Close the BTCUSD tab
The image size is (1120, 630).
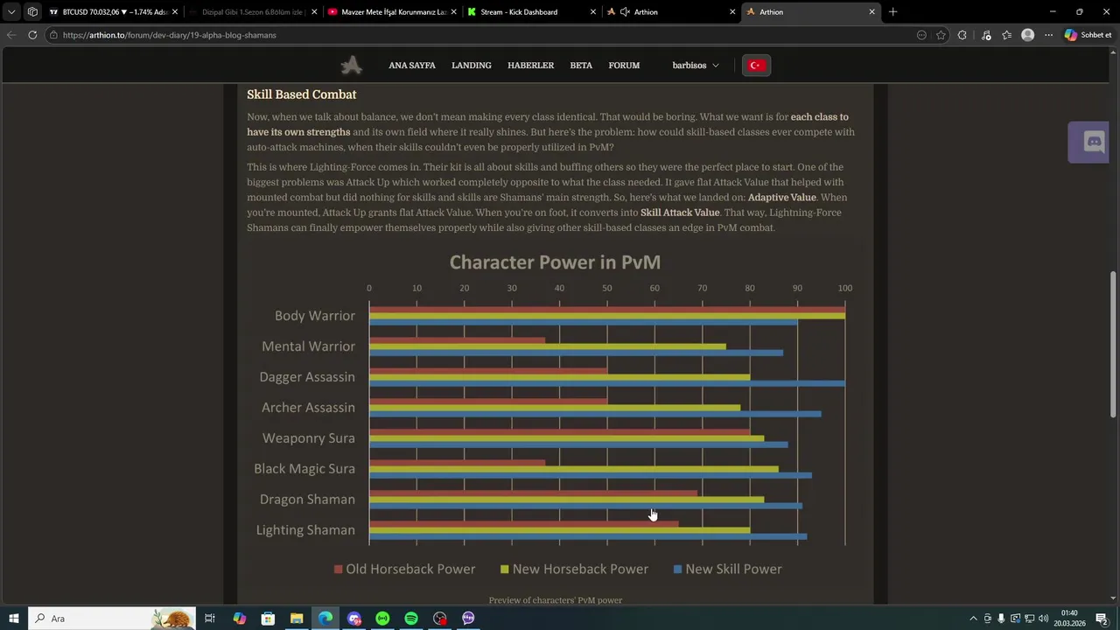(x=175, y=12)
